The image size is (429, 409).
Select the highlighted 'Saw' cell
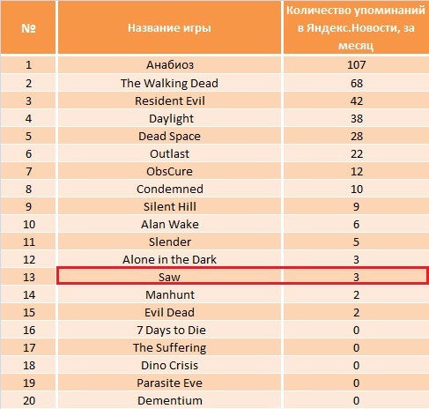[x=169, y=277]
